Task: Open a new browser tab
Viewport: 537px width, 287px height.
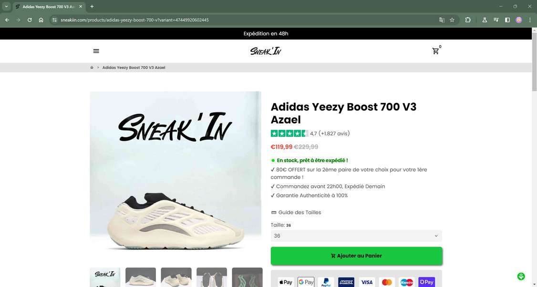Action: pyautogui.click(x=92, y=7)
